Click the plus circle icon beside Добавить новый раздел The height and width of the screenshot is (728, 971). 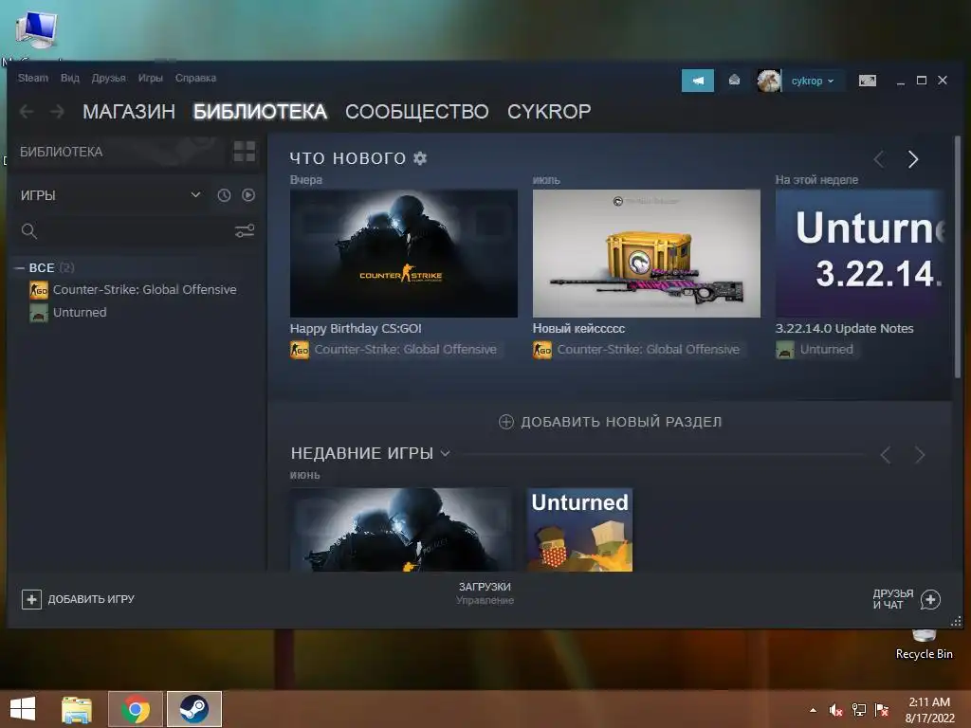(x=506, y=422)
